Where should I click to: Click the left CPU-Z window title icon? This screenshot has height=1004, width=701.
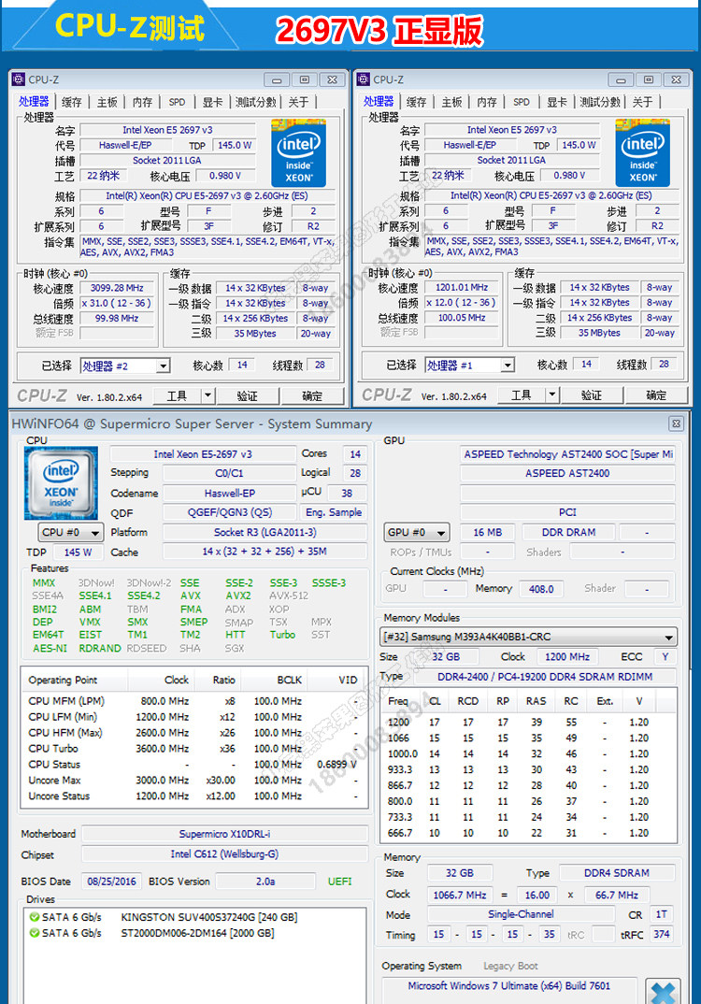[18, 79]
